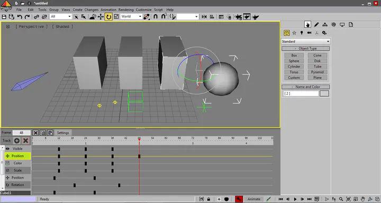Activate the highlighted Rotate tool
The height and width of the screenshot is (203, 381).
click(x=108, y=17)
